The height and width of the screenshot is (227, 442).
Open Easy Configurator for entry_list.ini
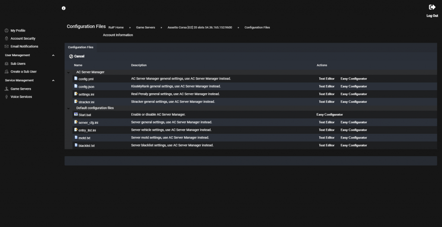point(354,130)
